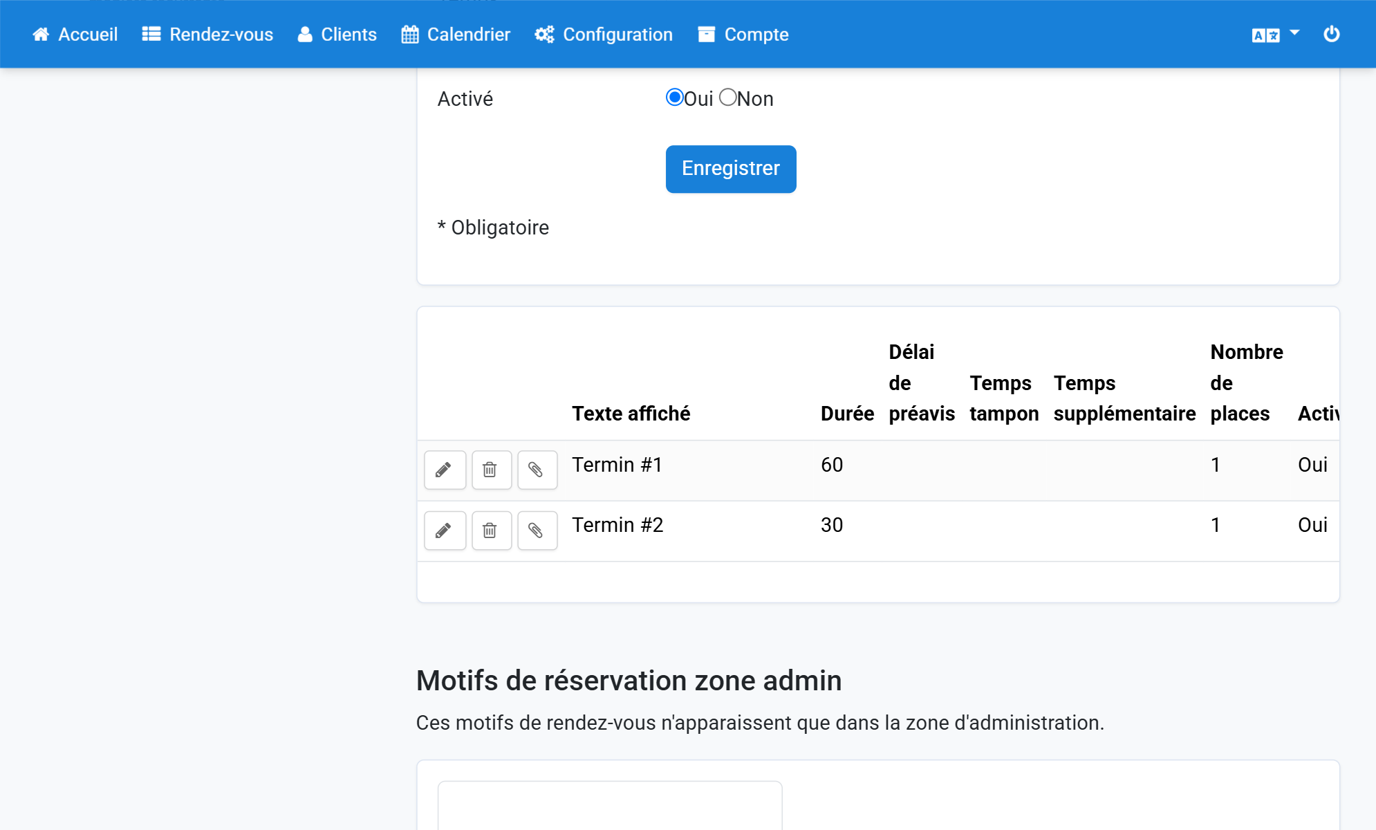Click the duration value 30

point(832,525)
